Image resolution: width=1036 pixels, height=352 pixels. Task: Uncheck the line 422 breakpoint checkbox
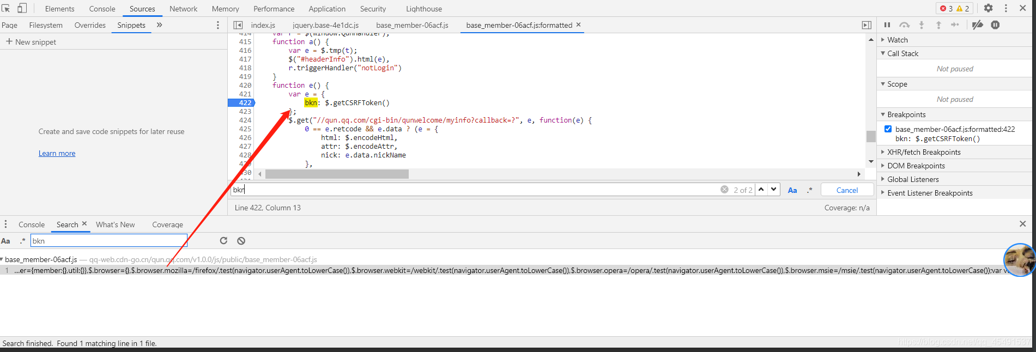tap(888, 129)
